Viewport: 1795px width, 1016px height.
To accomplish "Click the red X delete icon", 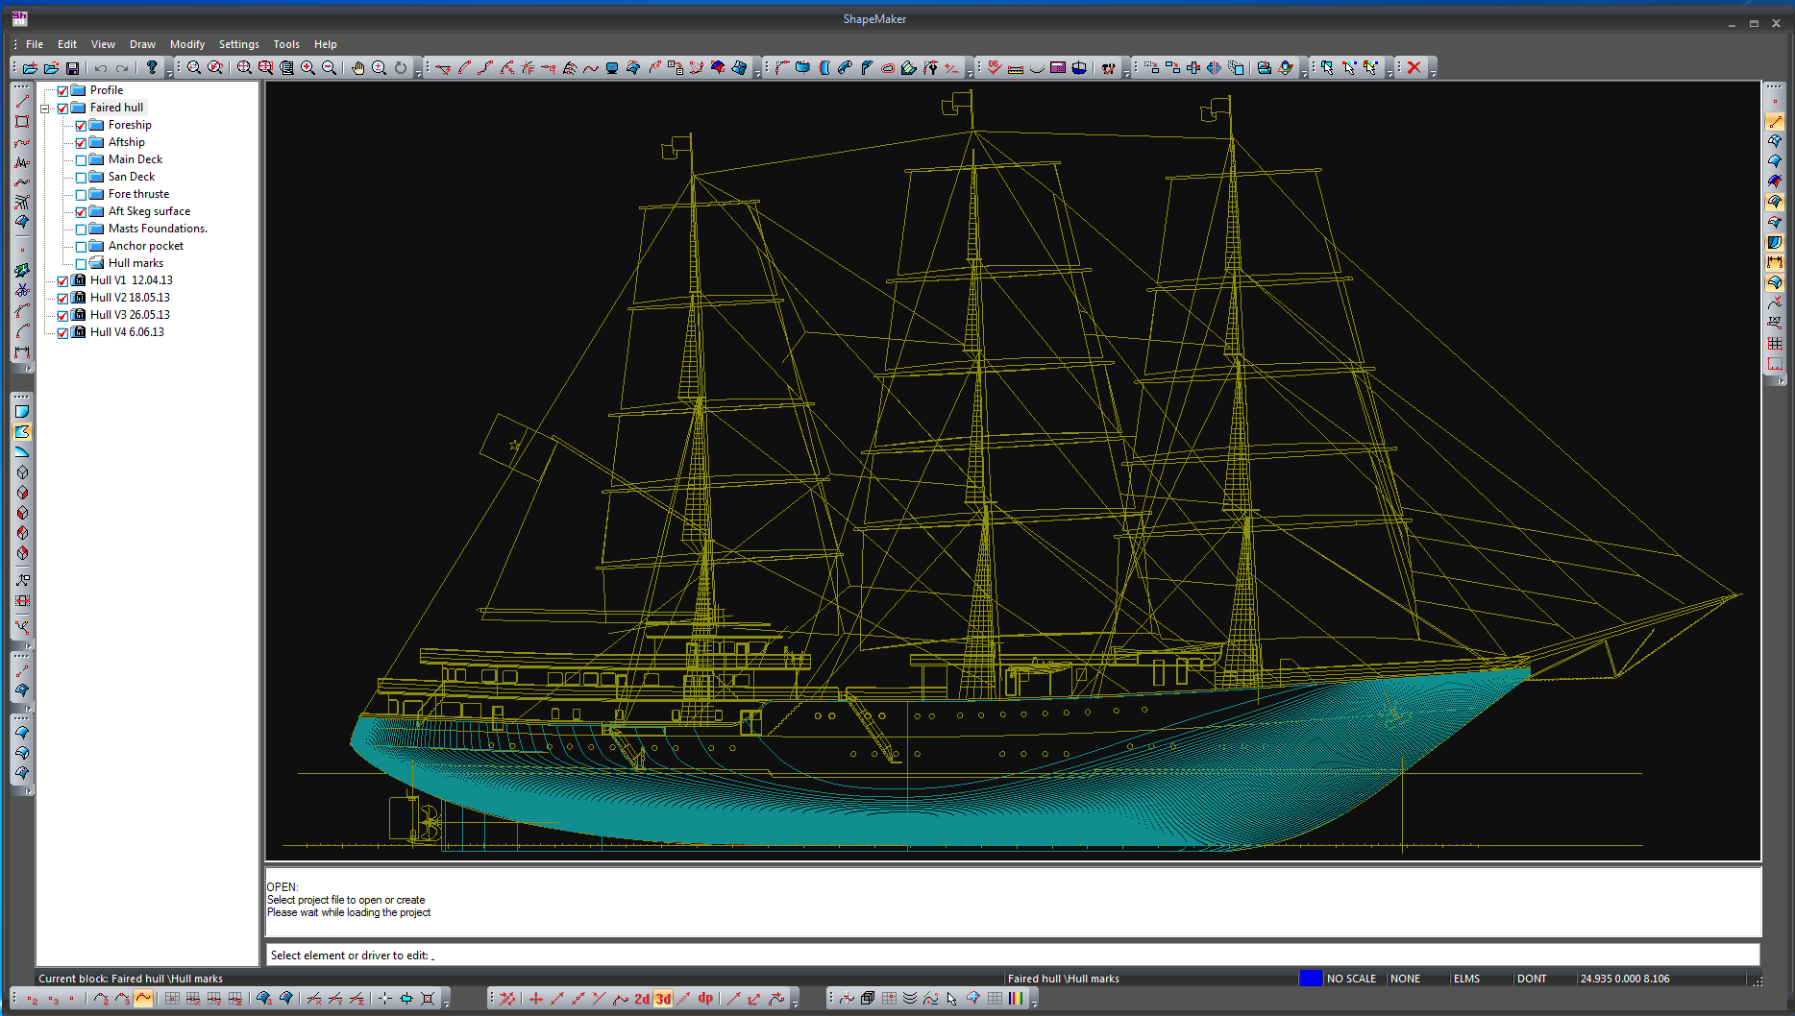I will (1414, 68).
